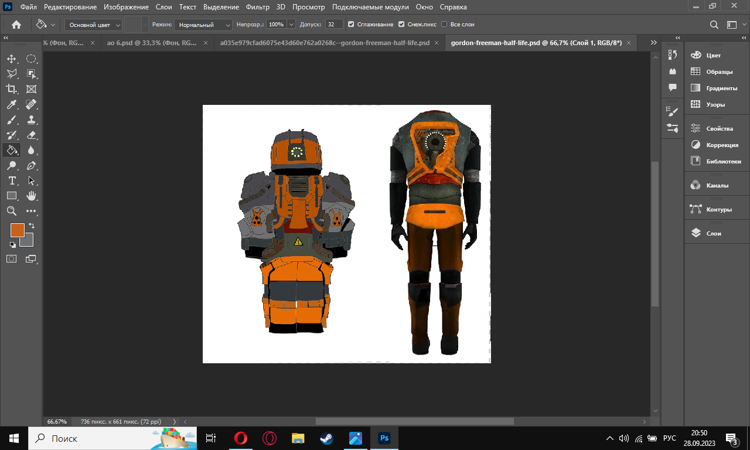The width and height of the screenshot is (750, 450).
Task: Open the Изображение menu
Action: (x=127, y=7)
